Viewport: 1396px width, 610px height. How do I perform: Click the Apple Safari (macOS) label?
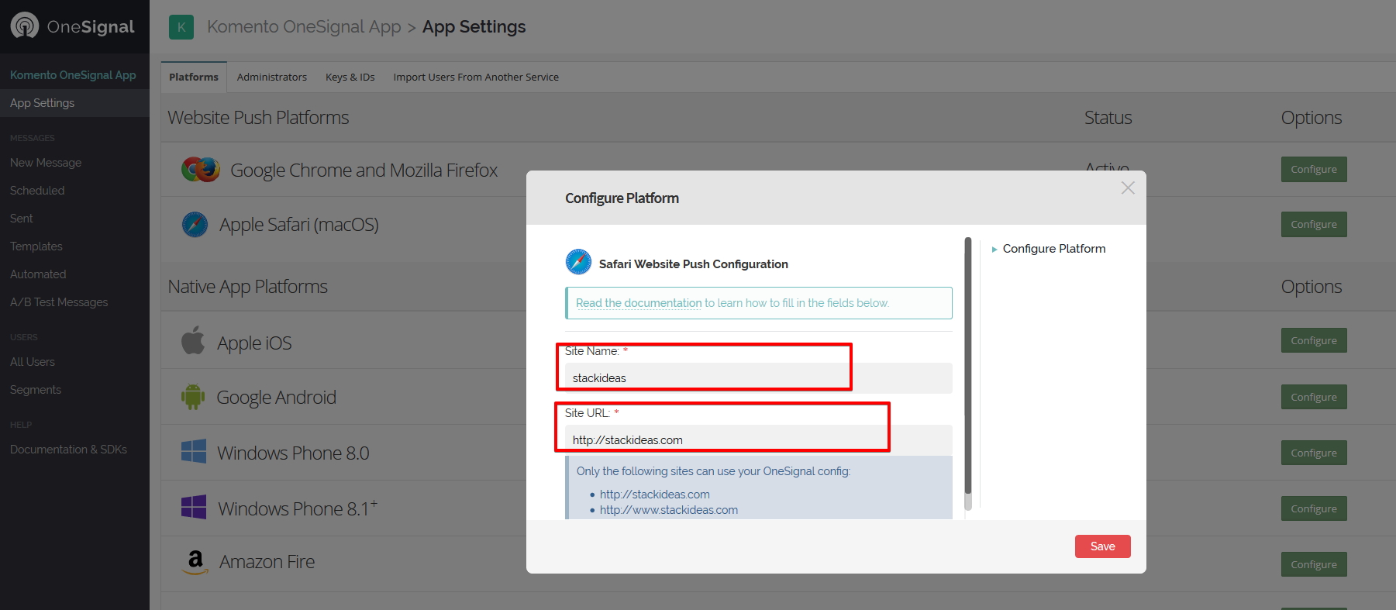coord(299,225)
